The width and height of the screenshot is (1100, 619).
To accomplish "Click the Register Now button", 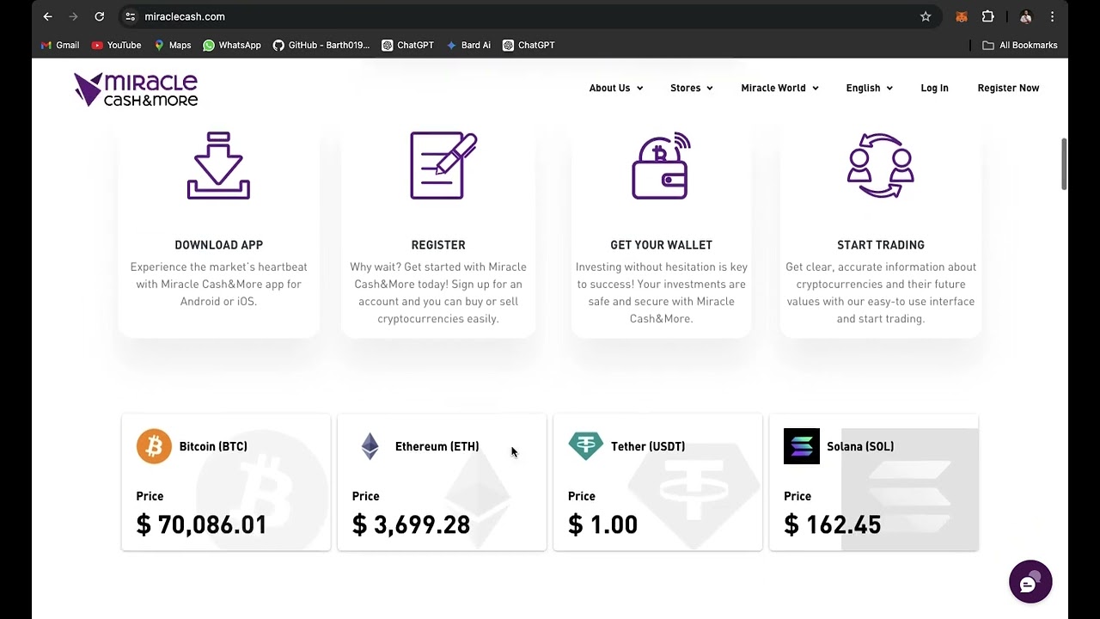I will (1008, 88).
